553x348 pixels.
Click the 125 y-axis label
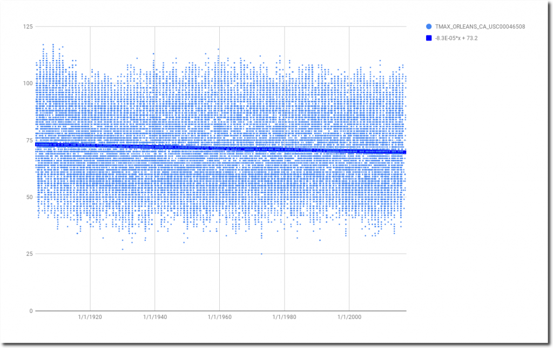(x=27, y=26)
